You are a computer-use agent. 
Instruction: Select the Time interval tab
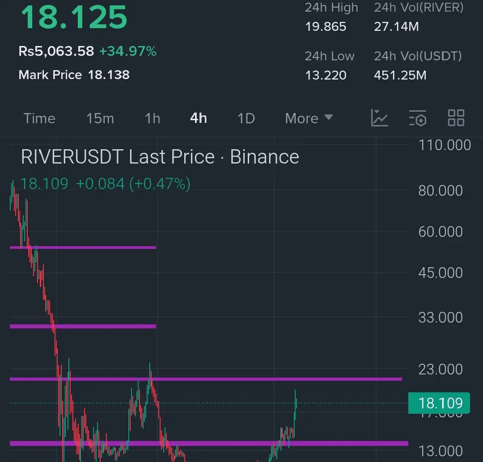pyautogui.click(x=39, y=118)
